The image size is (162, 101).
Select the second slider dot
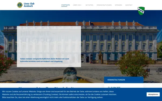click(x=81, y=79)
